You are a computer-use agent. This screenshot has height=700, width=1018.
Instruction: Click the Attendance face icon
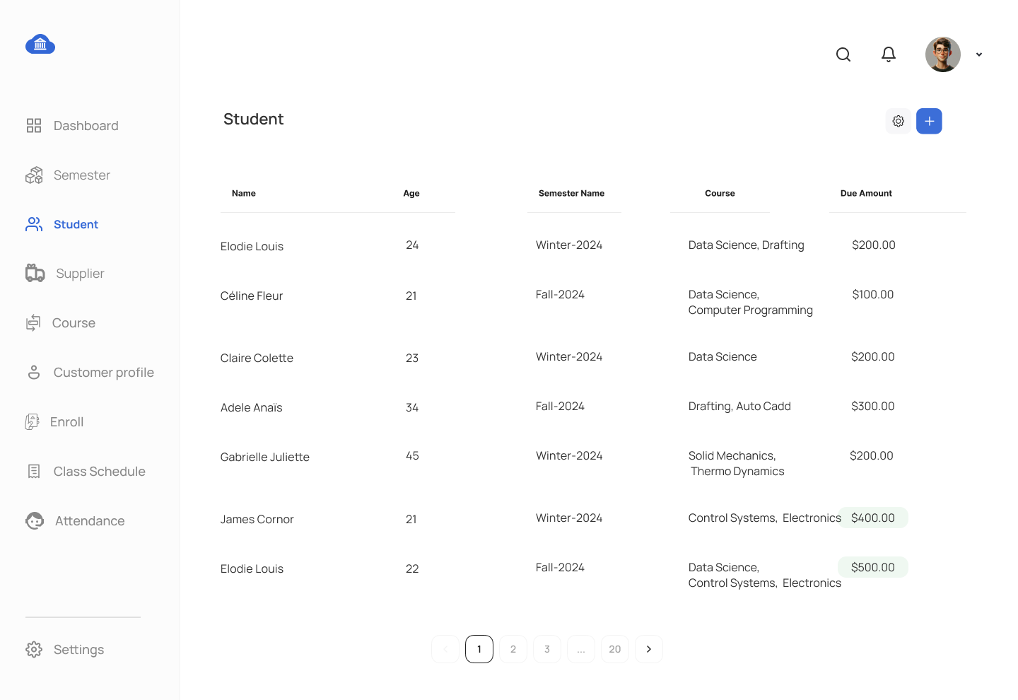click(35, 521)
